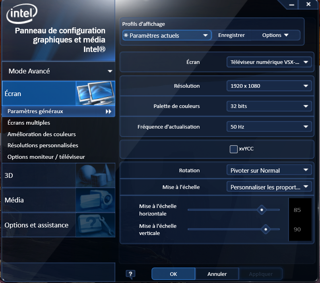Open the Fréquence d'actualisation 50 Hz dropdown

click(269, 127)
